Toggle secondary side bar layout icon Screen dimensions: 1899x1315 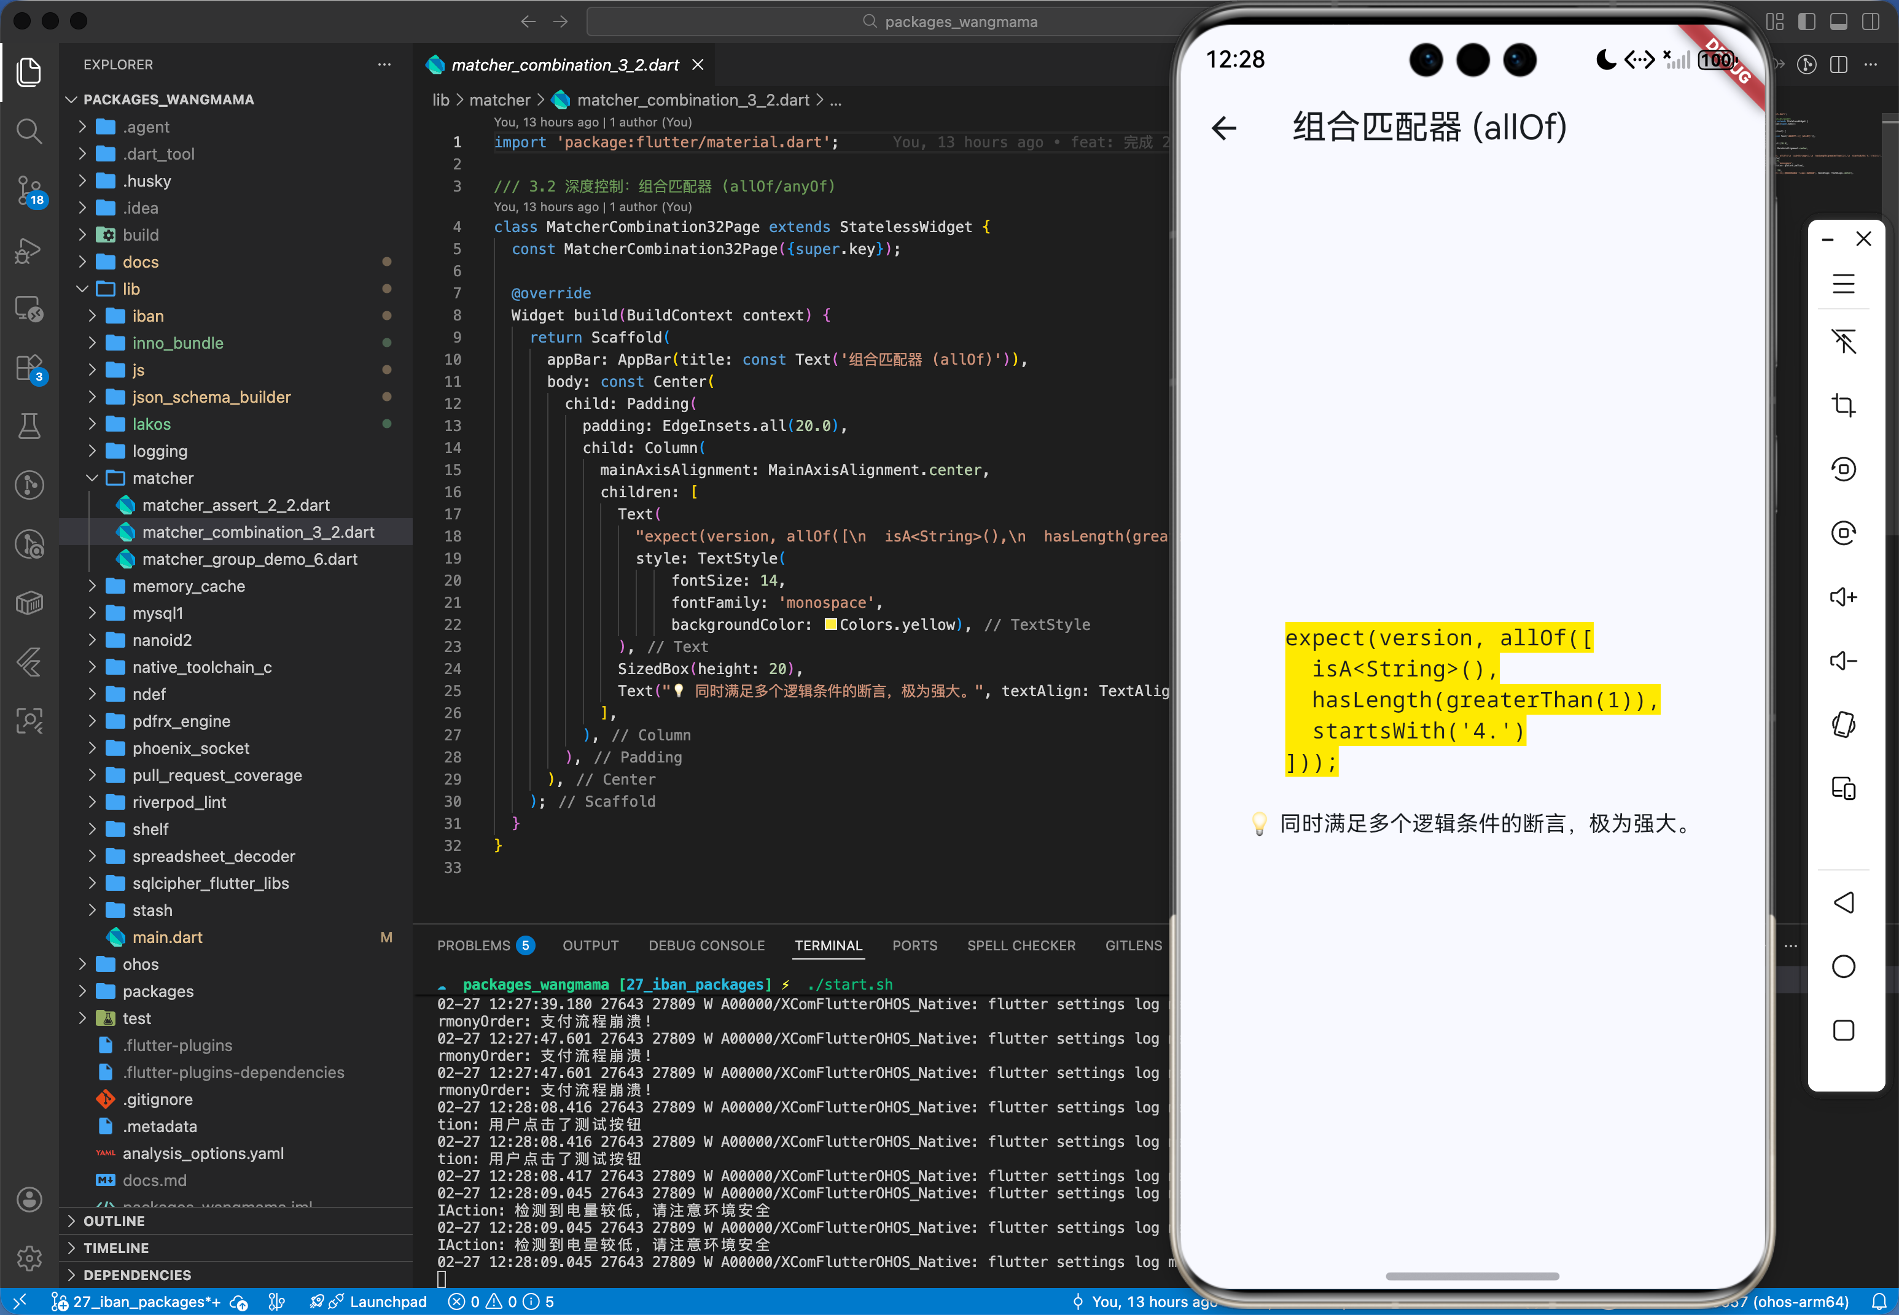(x=1870, y=21)
